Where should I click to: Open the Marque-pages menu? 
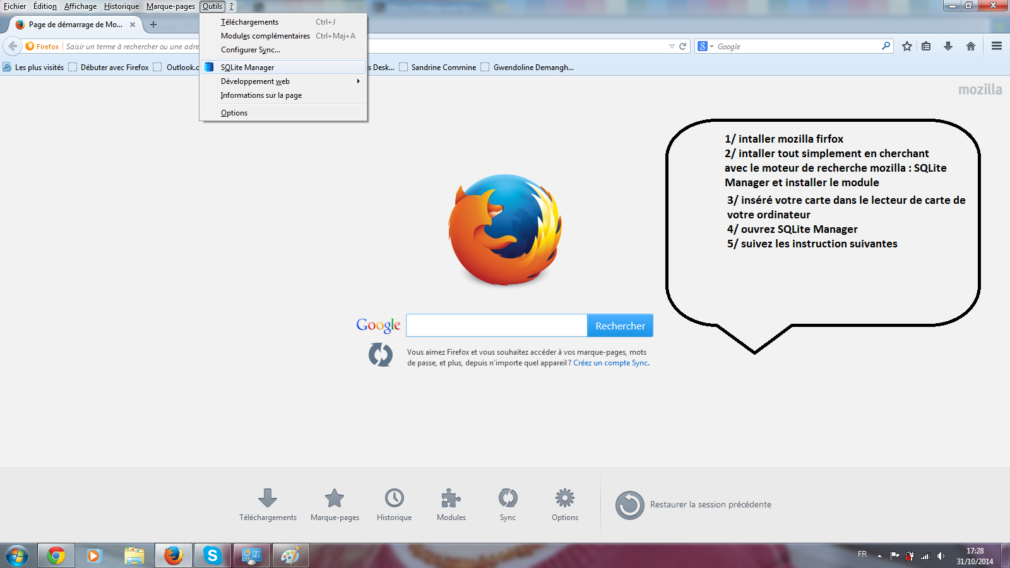tap(170, 6)
